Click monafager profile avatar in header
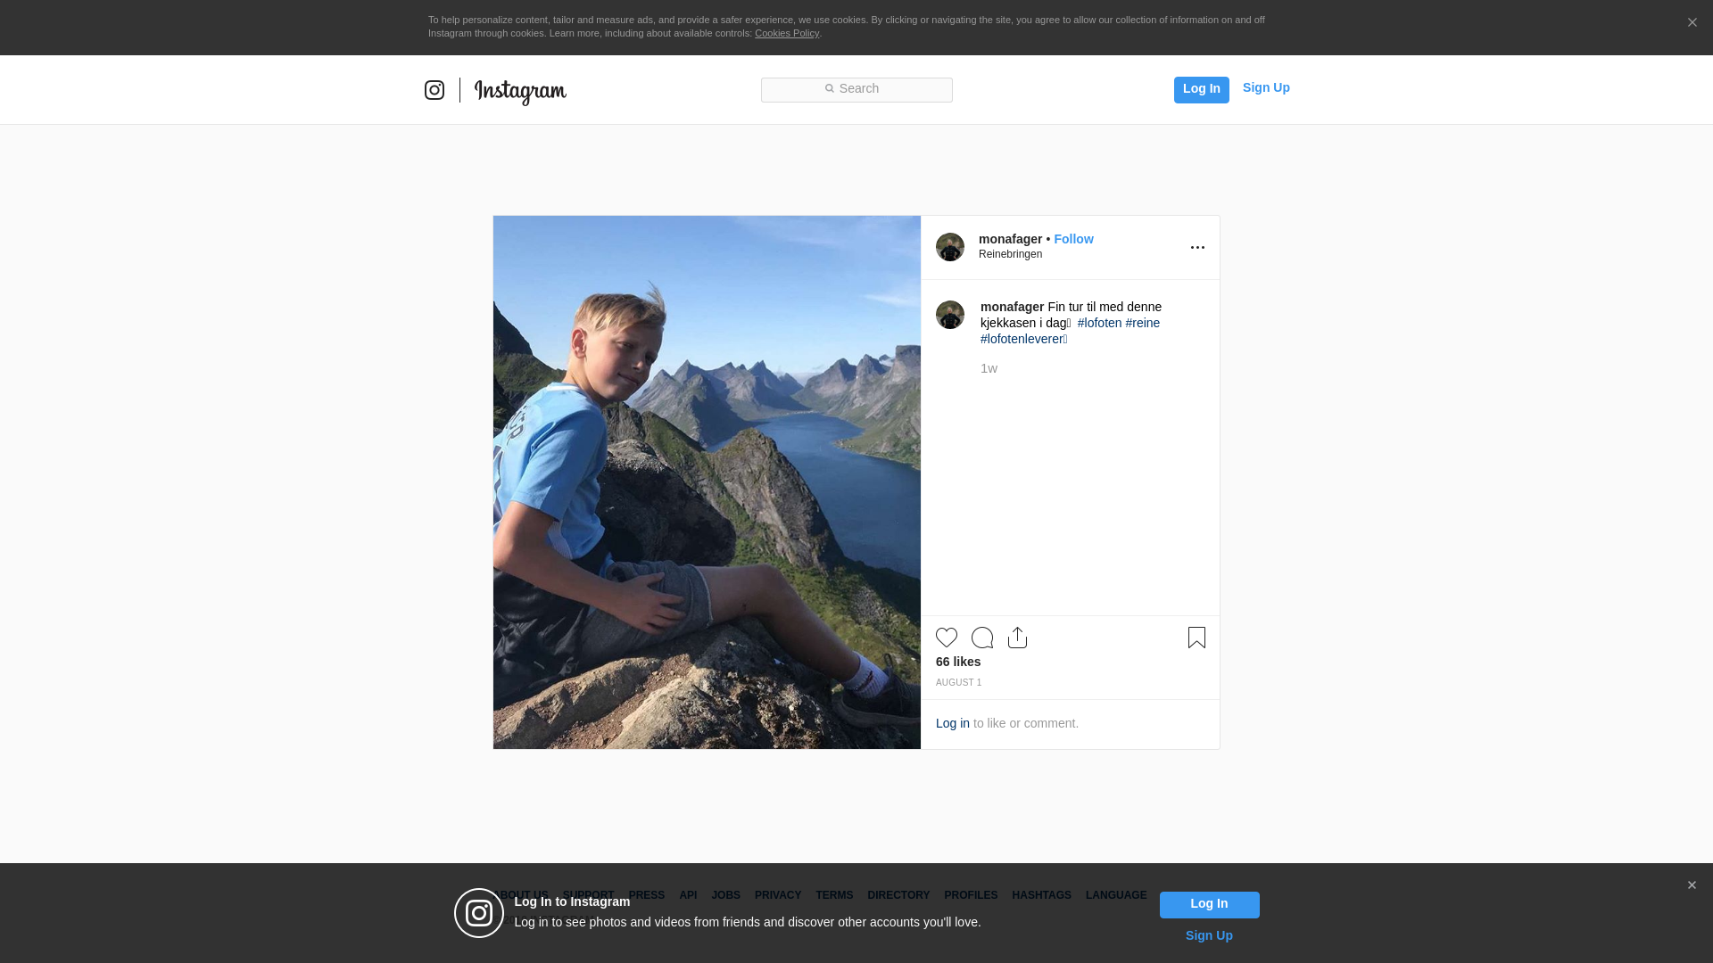1713x963 pixels. pos(950,247)
